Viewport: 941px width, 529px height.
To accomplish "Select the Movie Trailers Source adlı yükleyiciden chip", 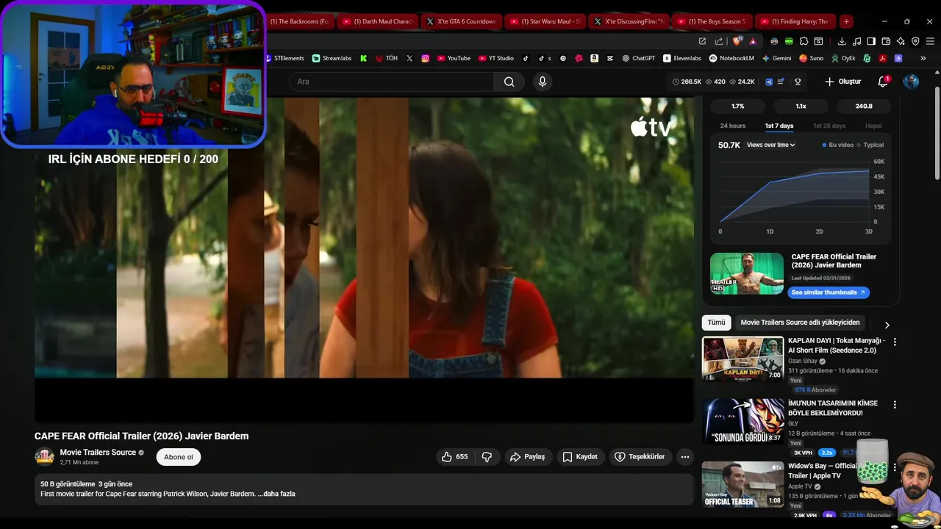I will coord(800,323).
